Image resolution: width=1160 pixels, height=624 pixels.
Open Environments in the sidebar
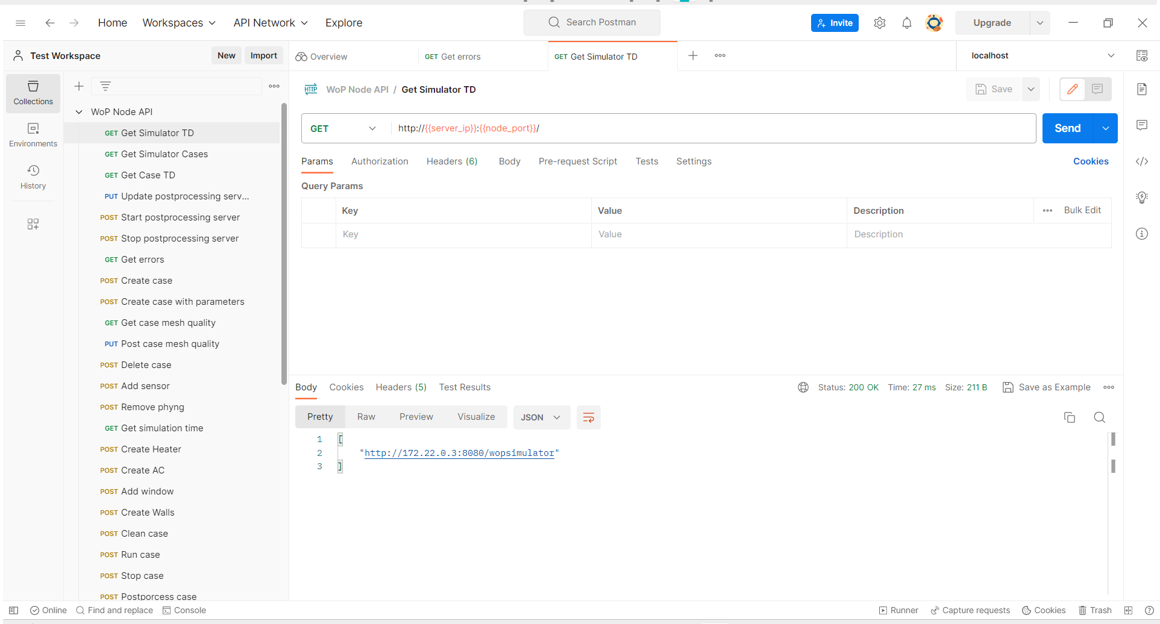point(33,135)
